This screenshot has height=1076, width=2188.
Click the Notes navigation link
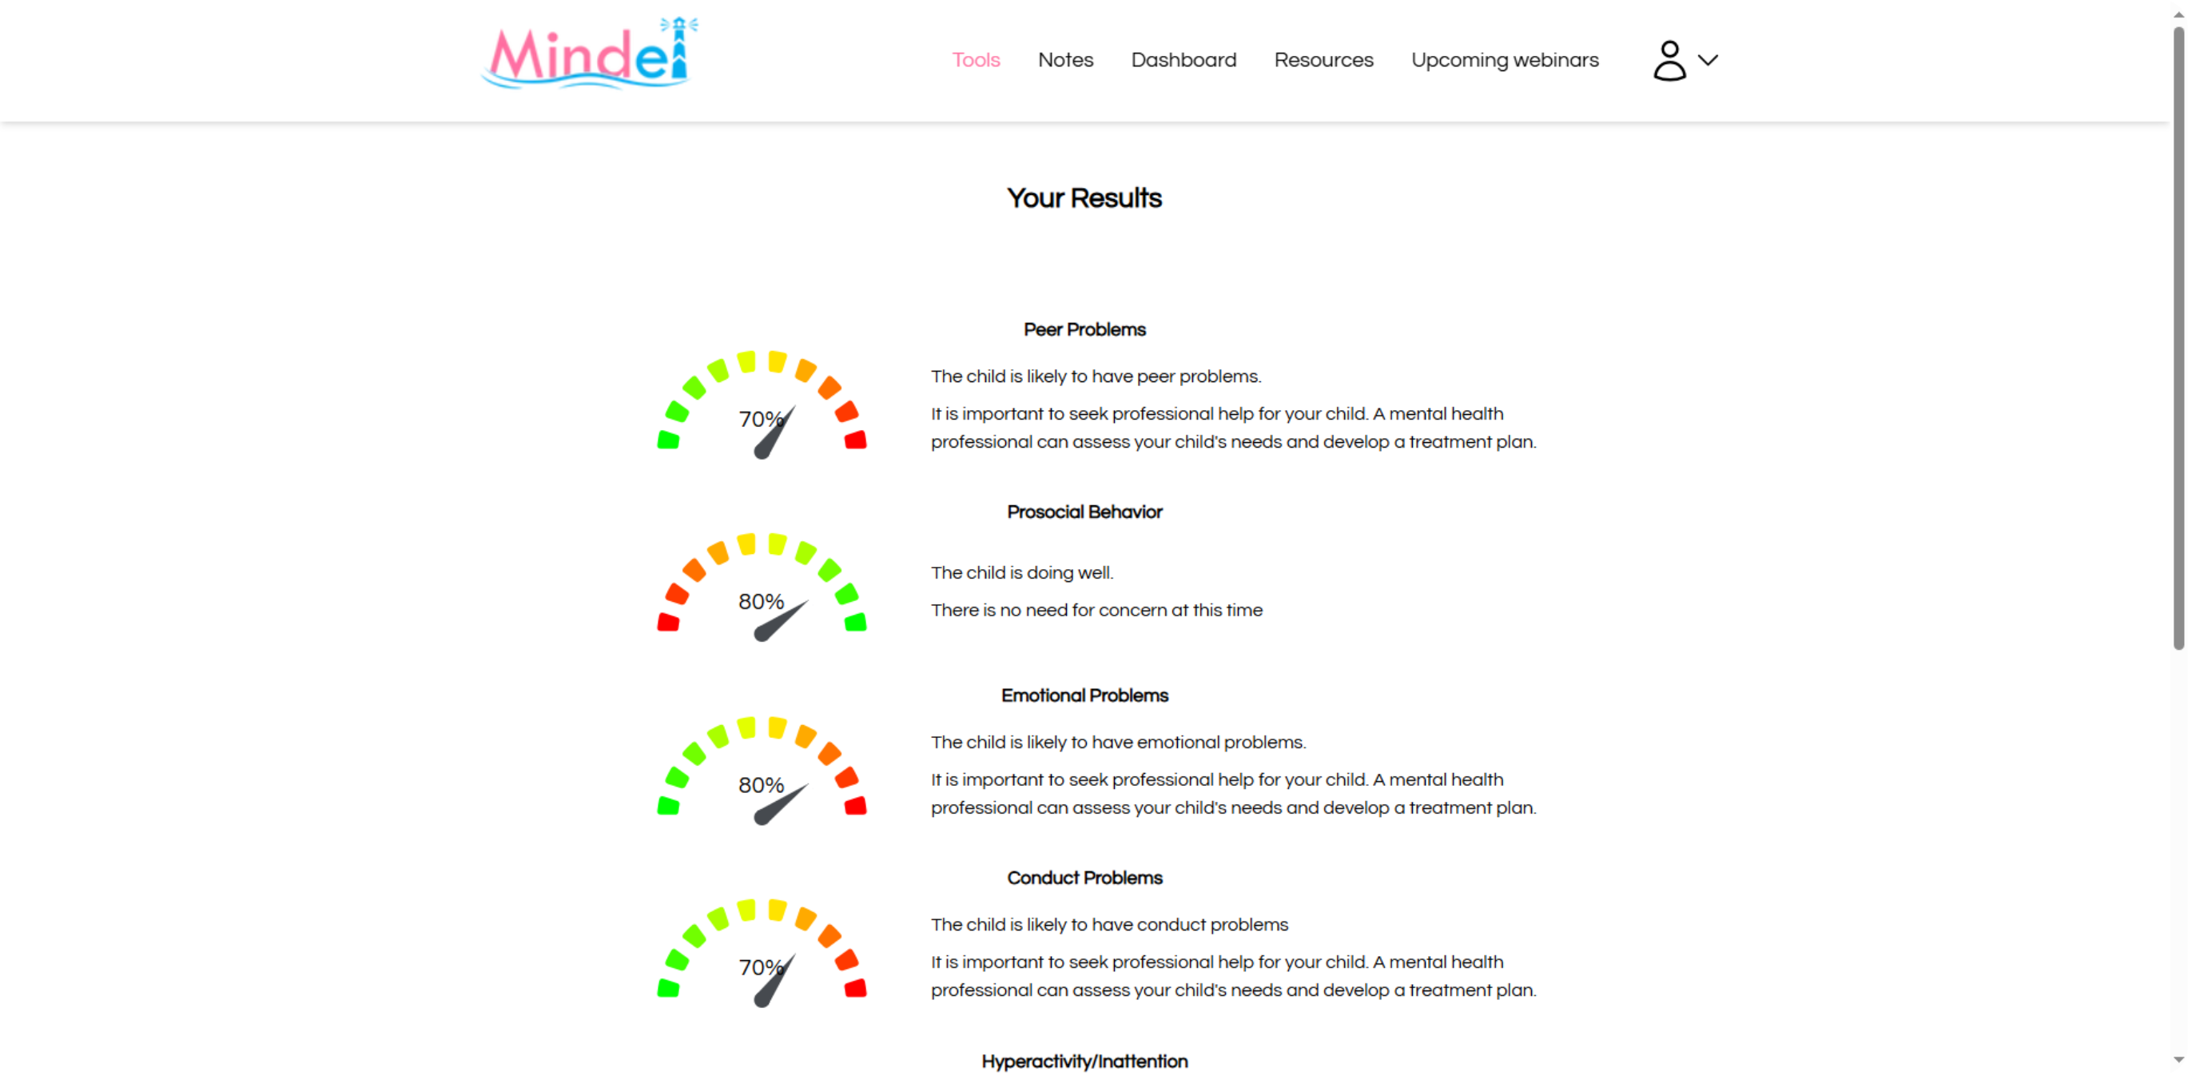(x=1064, y=60)
